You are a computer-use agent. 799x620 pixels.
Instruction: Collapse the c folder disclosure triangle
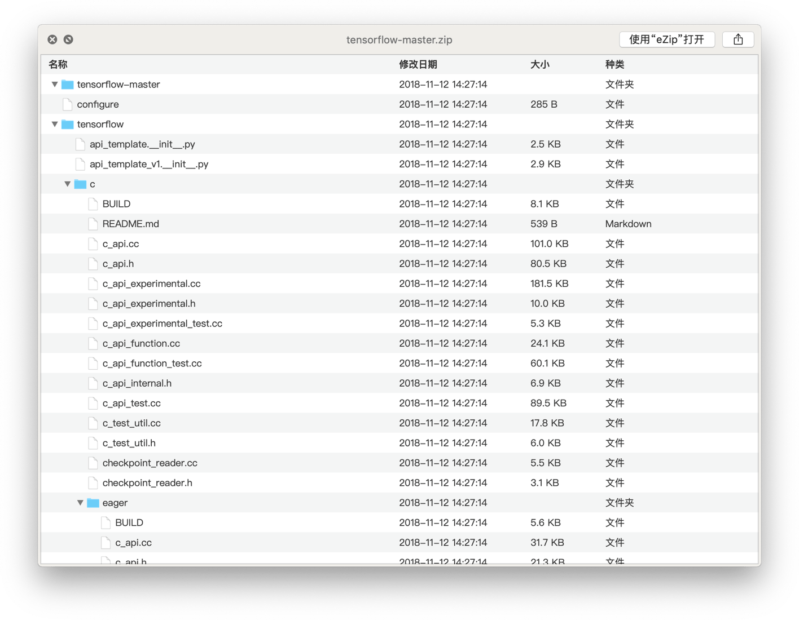click(x=68, y=184)
